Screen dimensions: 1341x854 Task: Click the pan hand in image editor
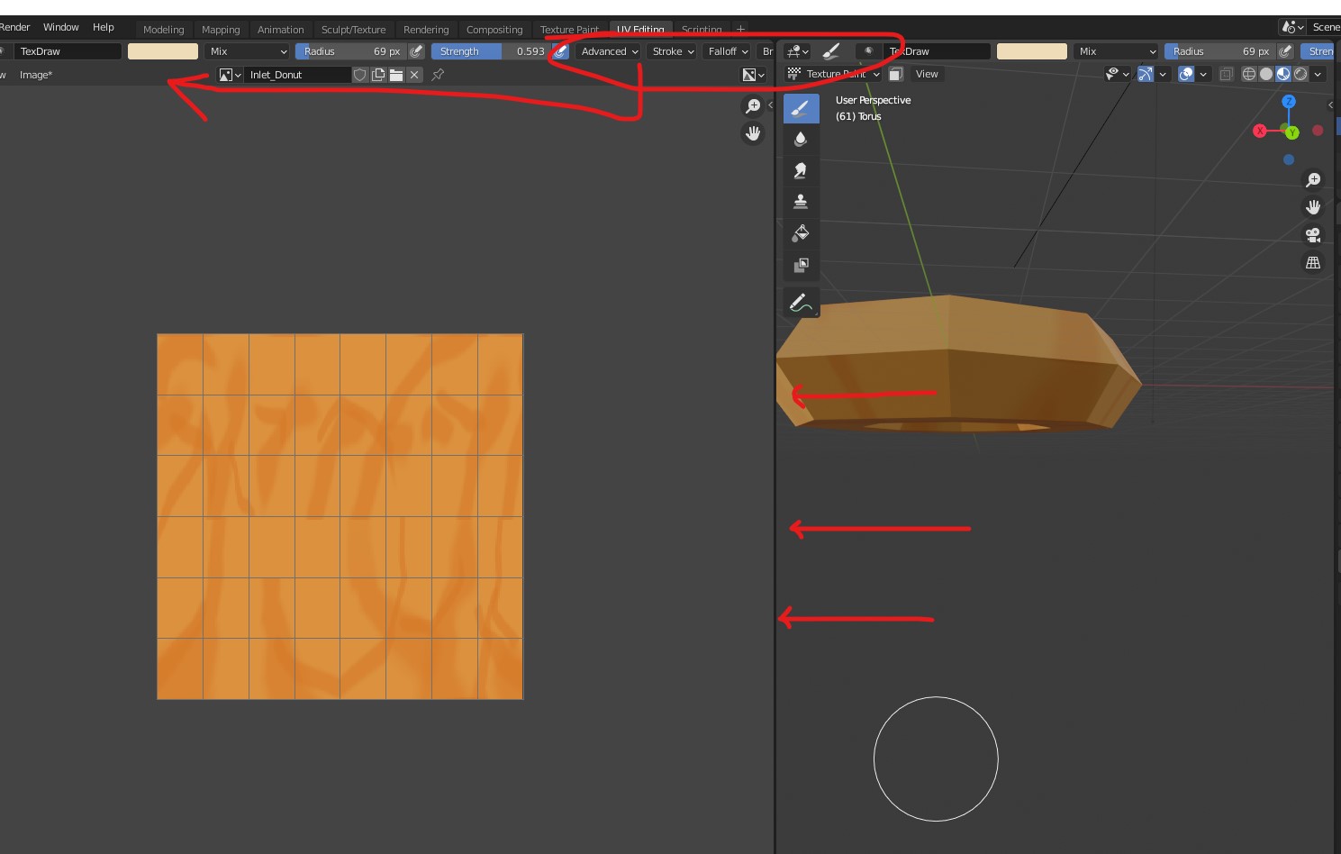pos(753,133)
